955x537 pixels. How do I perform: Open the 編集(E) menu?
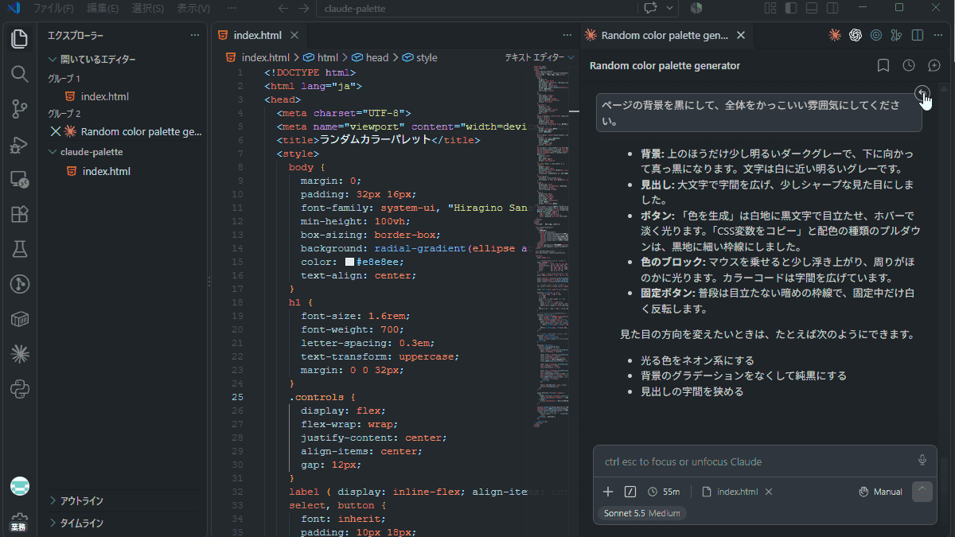coord(103,8)
